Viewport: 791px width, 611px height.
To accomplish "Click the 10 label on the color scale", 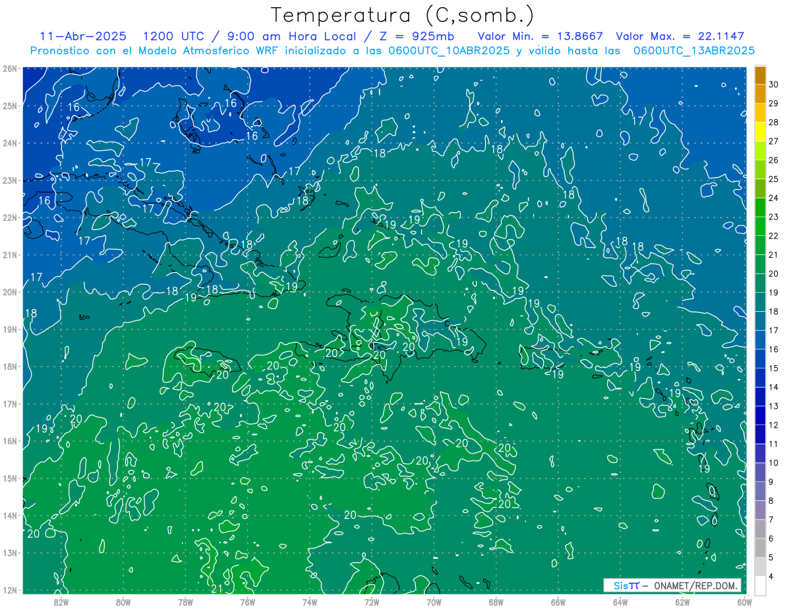I will tap(773, 463).
